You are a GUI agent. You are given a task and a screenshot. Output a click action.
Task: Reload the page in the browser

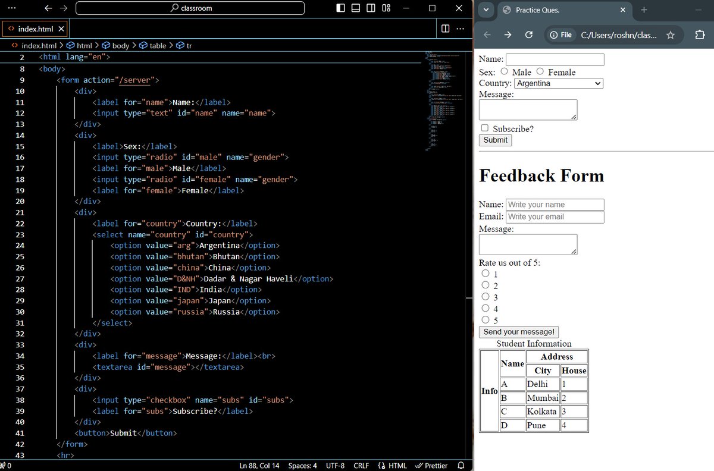(528, 35)
